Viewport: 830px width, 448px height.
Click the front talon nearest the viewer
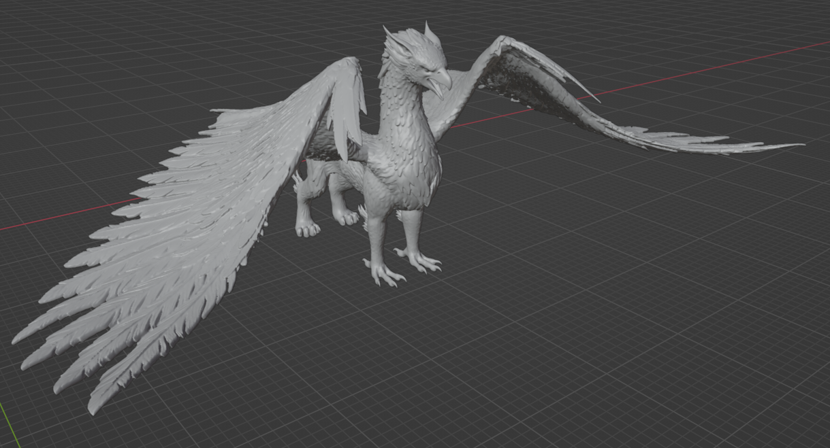[x=384, y=272]
